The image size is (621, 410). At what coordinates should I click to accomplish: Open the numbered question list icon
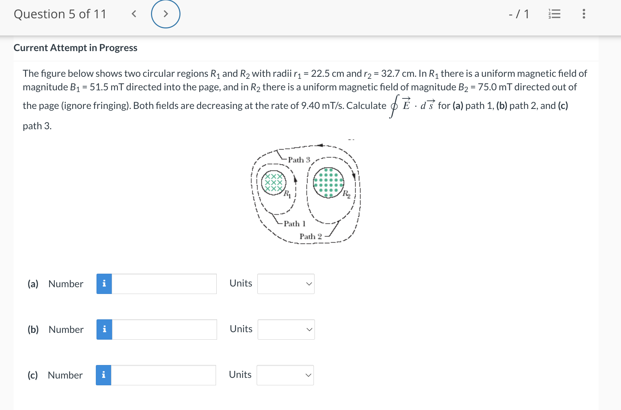pyautogui.click(x=554, y=14)
